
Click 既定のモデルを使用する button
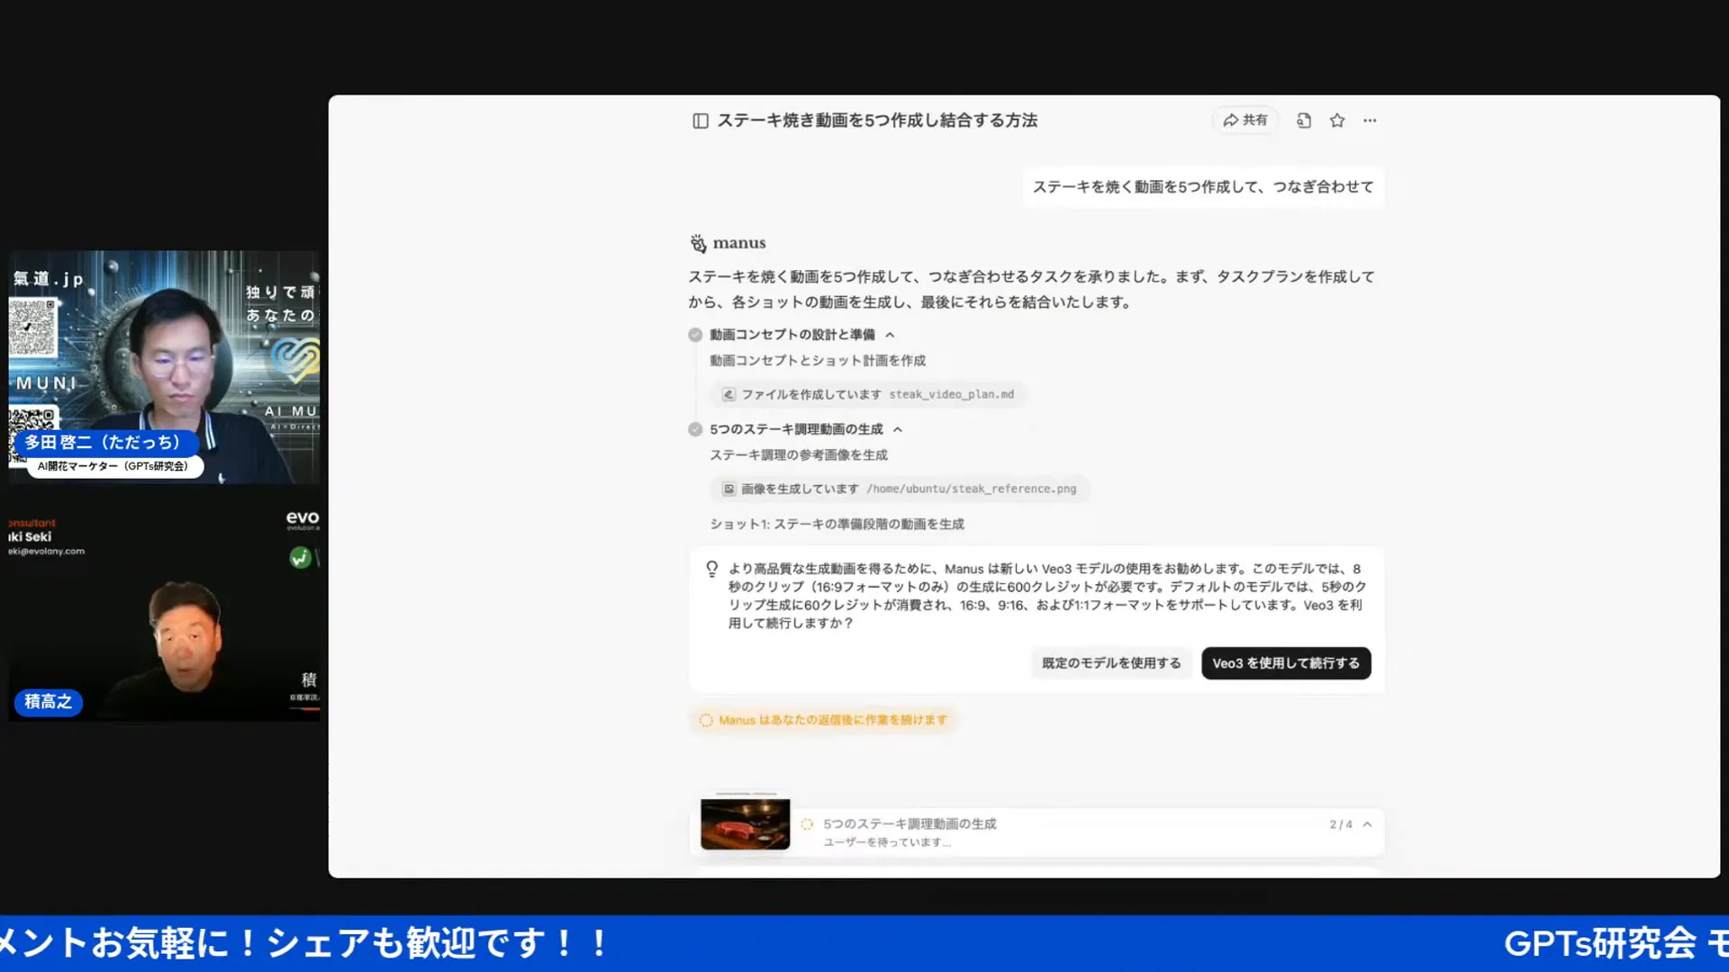pyautogui.click(x=1110, y=663)
